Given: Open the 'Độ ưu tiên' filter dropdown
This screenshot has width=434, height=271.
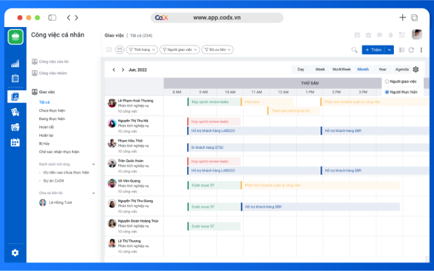Looking at the screenshot, I should click(x=217, y=50).
